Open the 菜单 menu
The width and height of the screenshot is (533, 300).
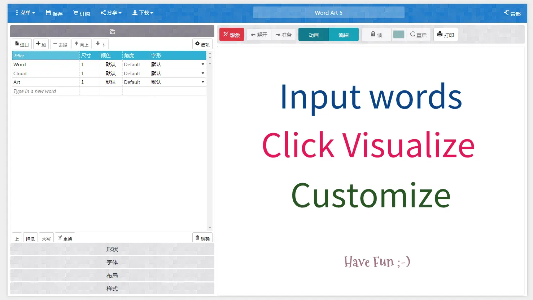click(x=25, y=13)
